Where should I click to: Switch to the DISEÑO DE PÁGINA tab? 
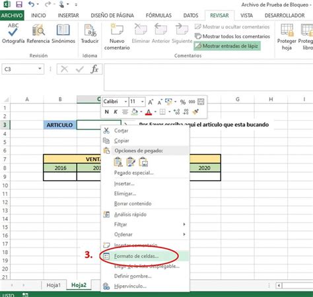click(x=112, y=15)
